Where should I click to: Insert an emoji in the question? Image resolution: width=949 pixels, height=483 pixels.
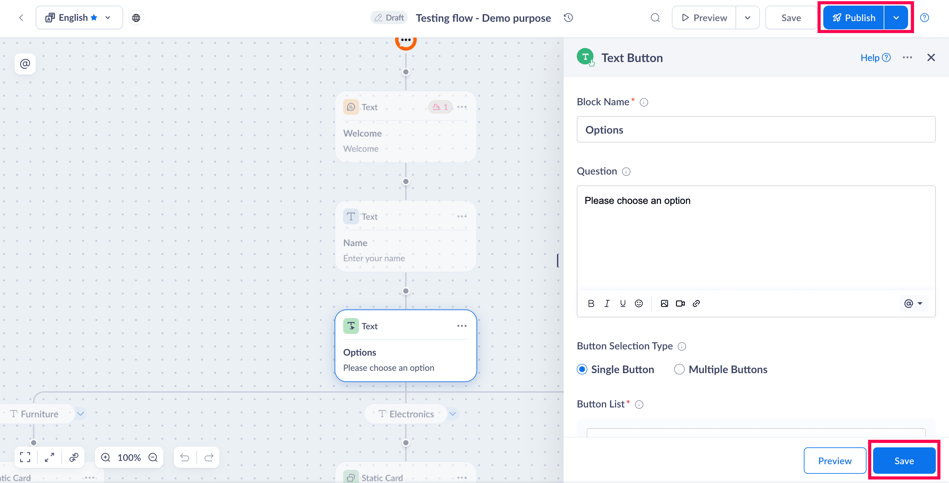tap(638, 303)
